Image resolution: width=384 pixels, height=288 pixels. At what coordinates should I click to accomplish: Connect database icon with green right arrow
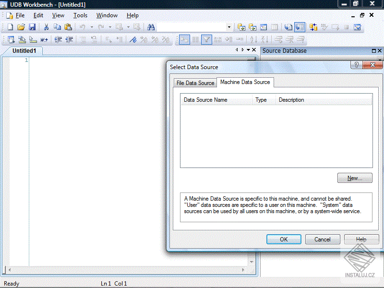tap(241, 27)
